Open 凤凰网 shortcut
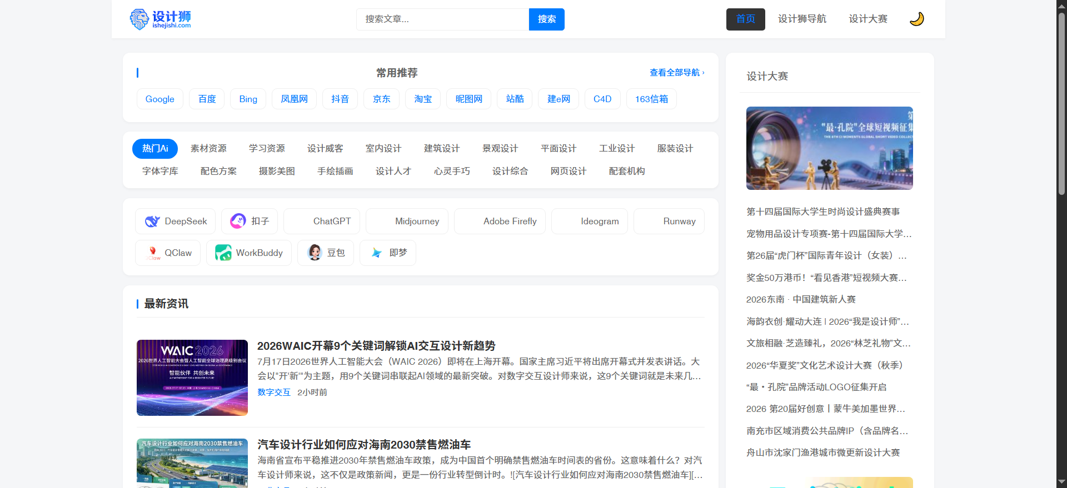The height and width of the screenshot is (488, 1067). (x=295, y=99)
